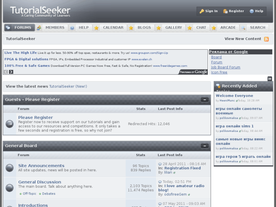Viewport: 276px width, 207px height.
Task: Click the Recently Added Topics header icon
Action: [218, 86]
